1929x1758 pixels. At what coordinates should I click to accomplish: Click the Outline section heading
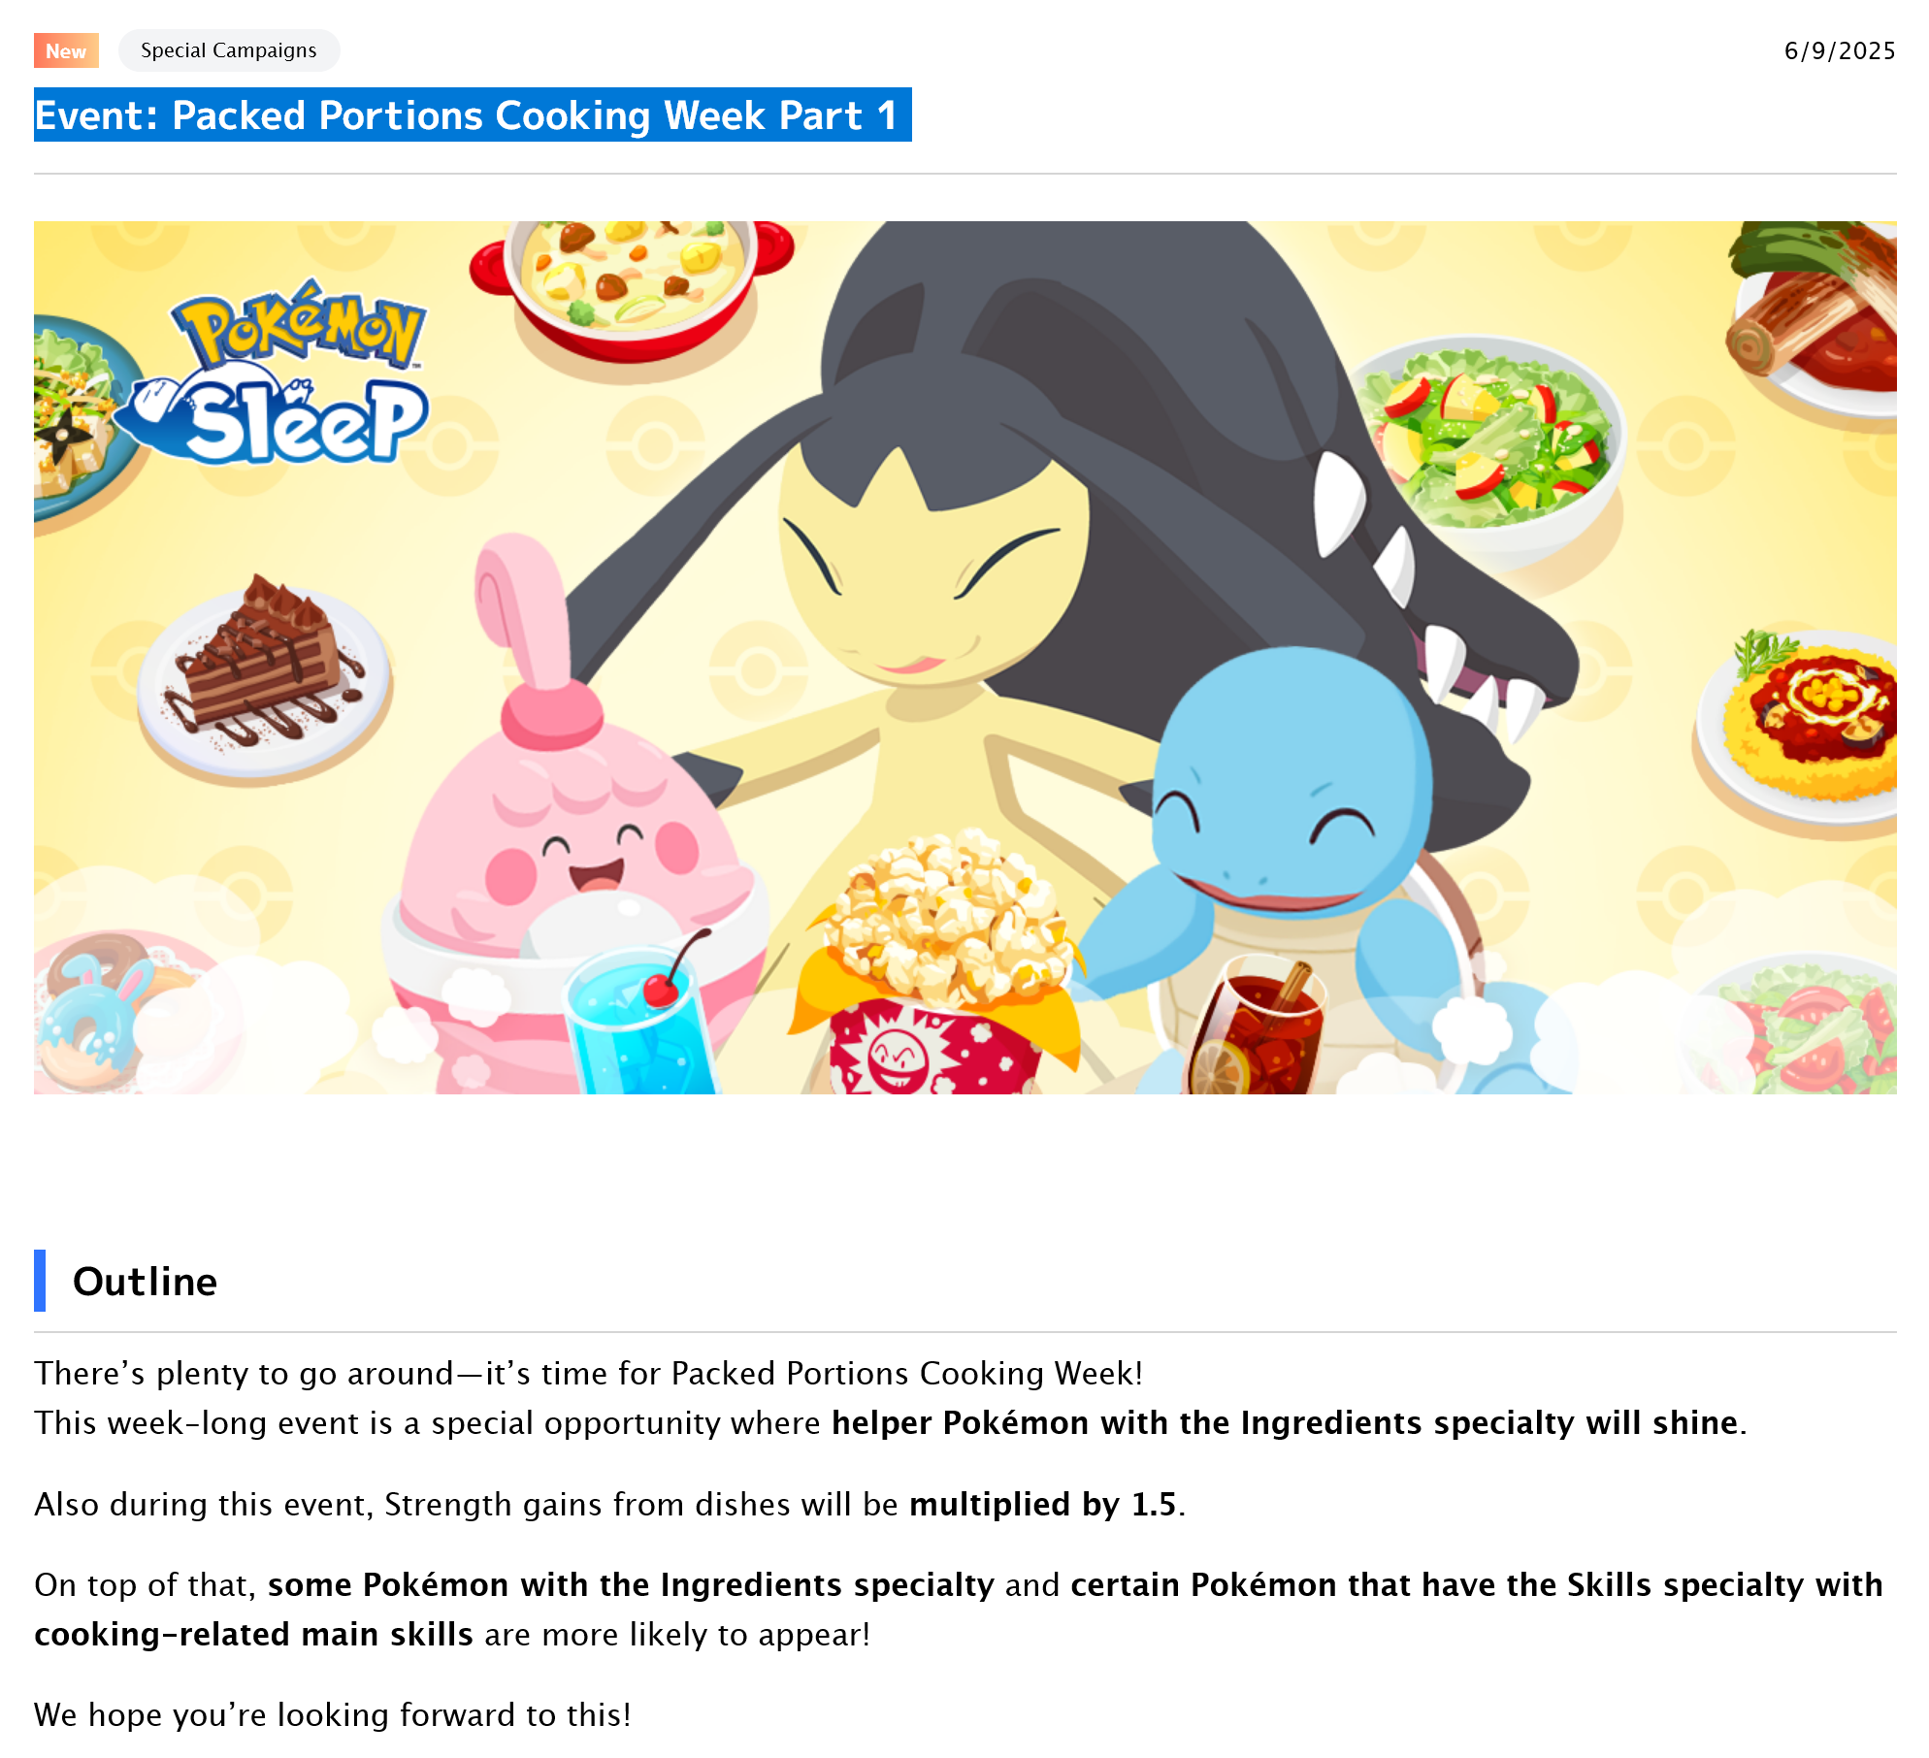(x=145, y=1281)
